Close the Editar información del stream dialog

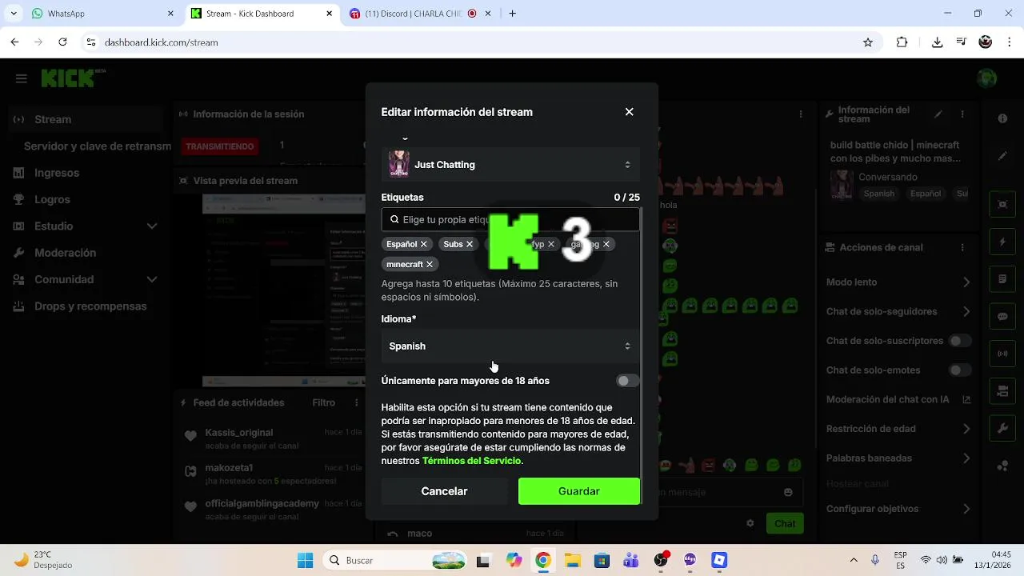pos(630,112)
